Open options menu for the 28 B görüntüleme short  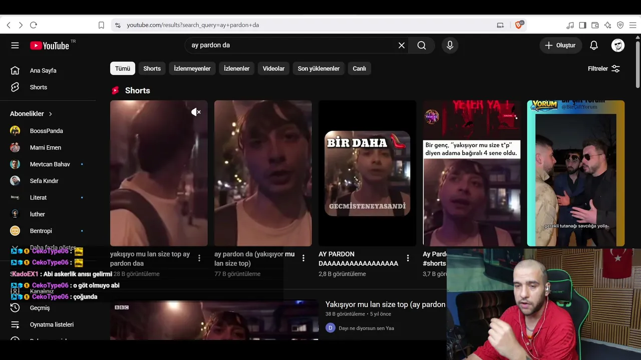tap(199, 258)
